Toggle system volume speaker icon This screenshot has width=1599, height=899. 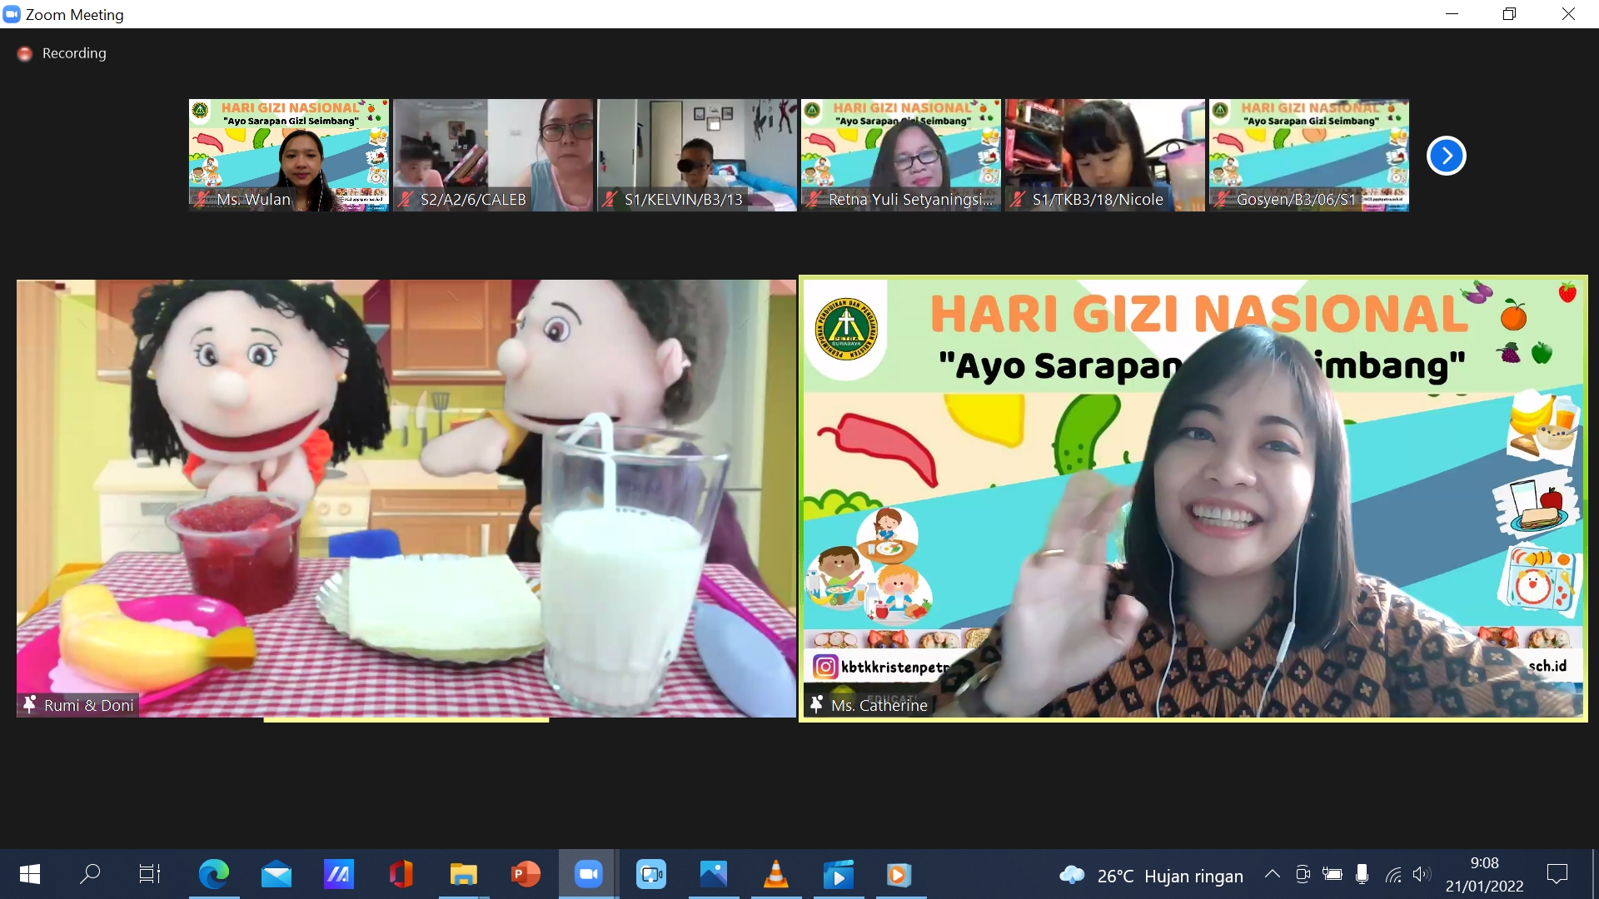1421,874
